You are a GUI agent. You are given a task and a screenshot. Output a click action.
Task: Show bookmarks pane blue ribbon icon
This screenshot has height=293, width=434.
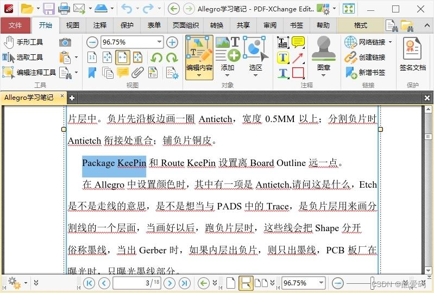(92, 73)
